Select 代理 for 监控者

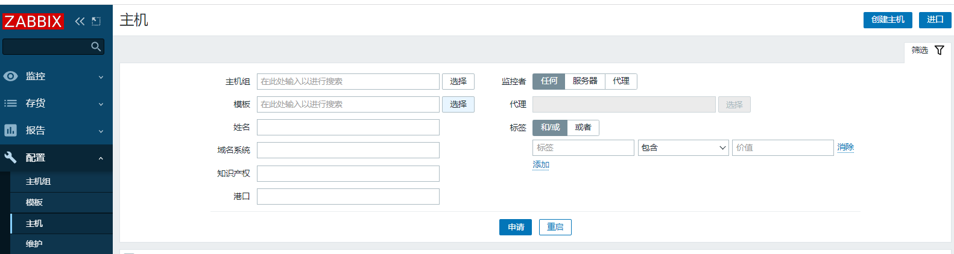click(x=621, y=81)
